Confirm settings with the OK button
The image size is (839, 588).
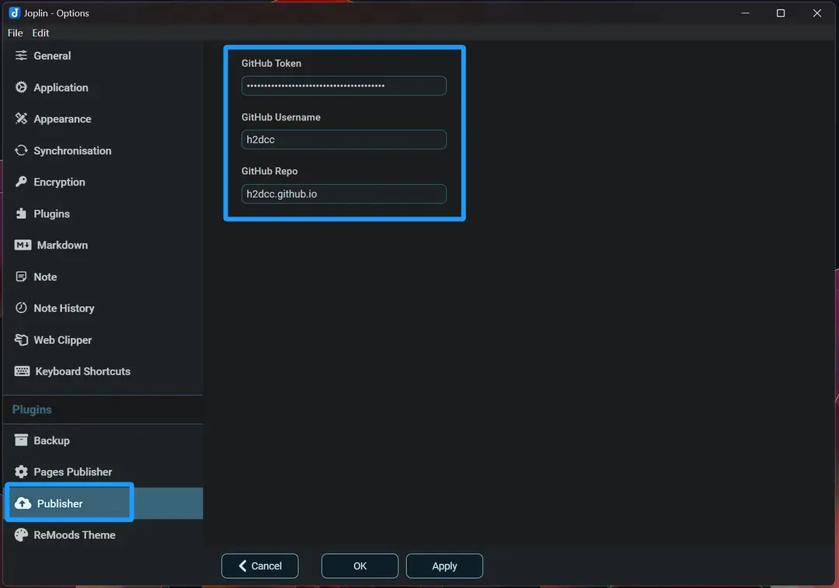pos(360,566)
